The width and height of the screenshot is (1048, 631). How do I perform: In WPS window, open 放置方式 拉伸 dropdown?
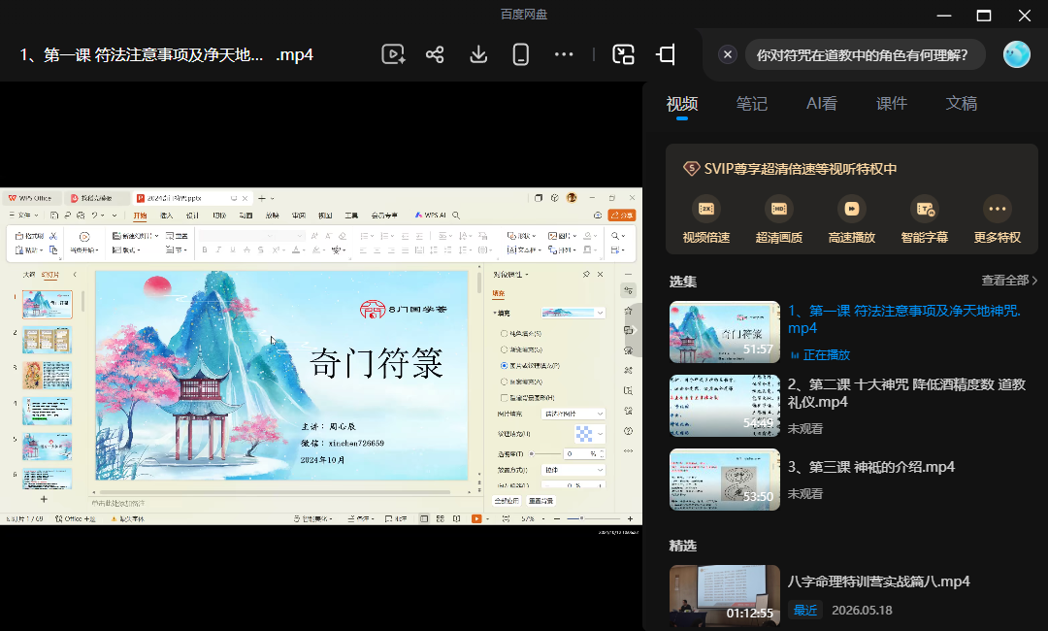coord(573,470)
